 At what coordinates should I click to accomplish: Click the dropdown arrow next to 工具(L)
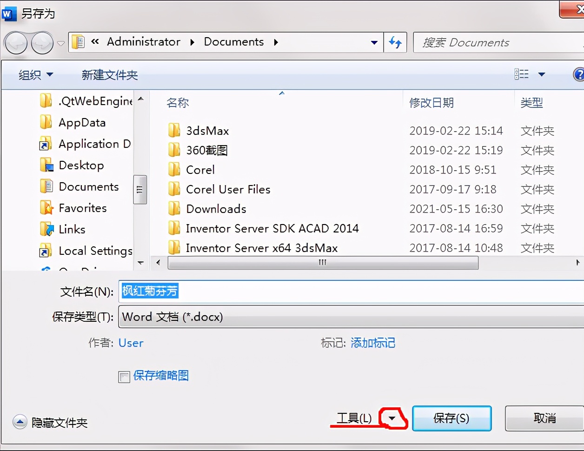tap(392, 418)
